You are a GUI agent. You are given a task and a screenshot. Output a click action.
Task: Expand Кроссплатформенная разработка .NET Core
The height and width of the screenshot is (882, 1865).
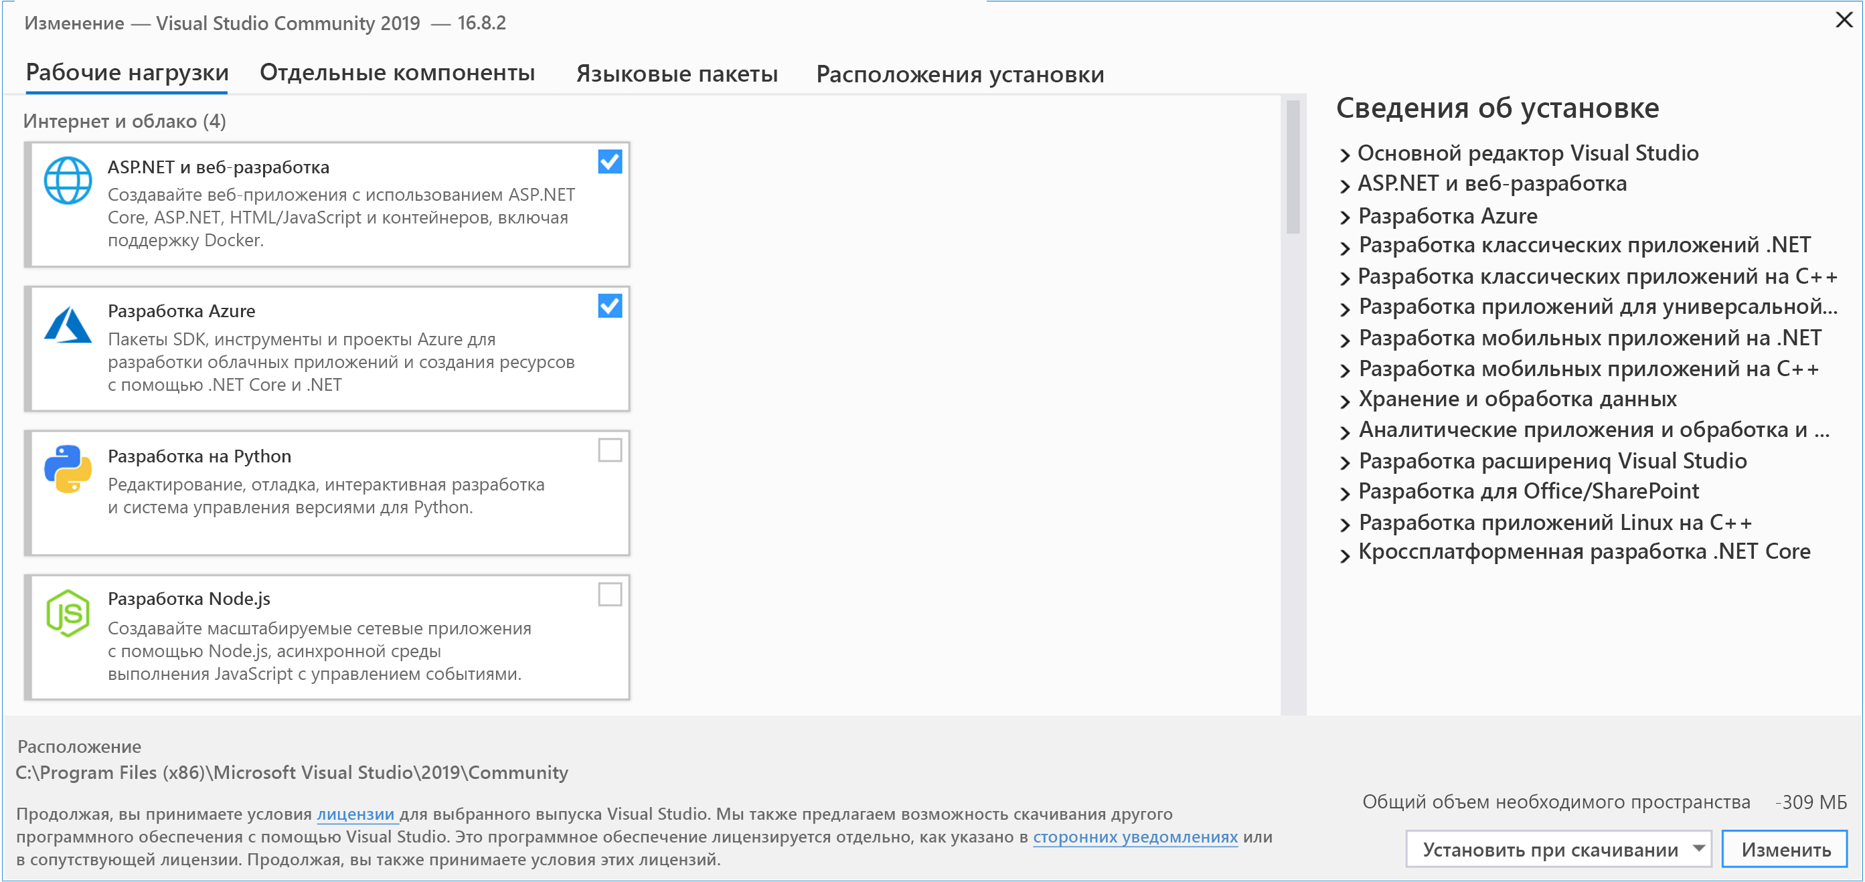pyautogui.click(x=1344, y=555)
